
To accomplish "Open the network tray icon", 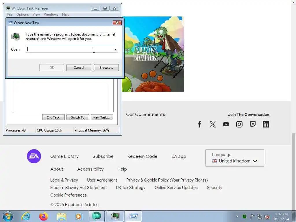I will [260, 217].
